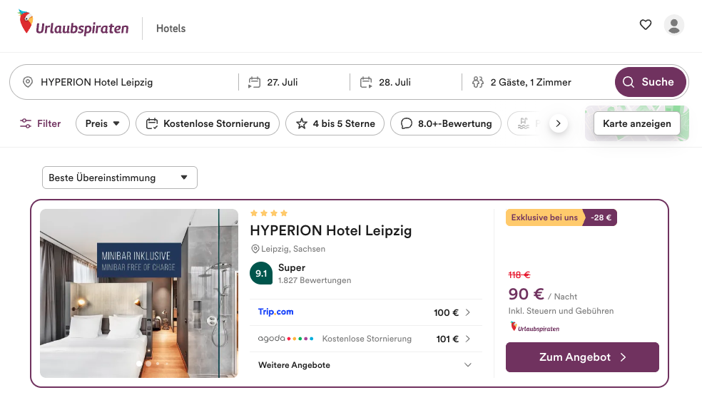Click the check-out calendar icon
This screenshot has height=400, width=702.
tap(366, 82)
